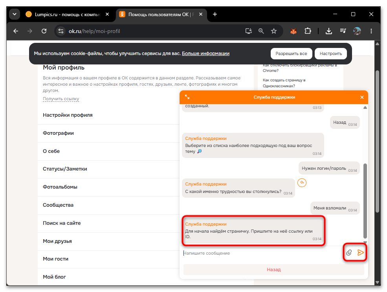387x292 pixels.
Task: Open the media controls icon in toolbar
Action: 343,31
